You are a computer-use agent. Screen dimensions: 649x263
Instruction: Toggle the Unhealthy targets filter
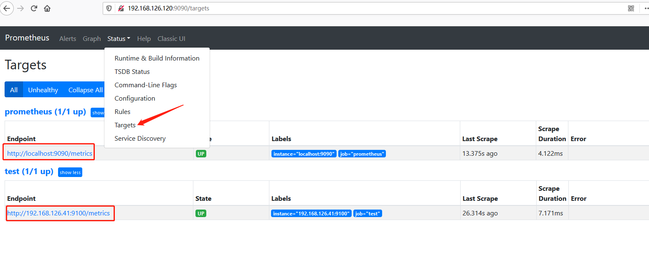(x=43, y=89)
